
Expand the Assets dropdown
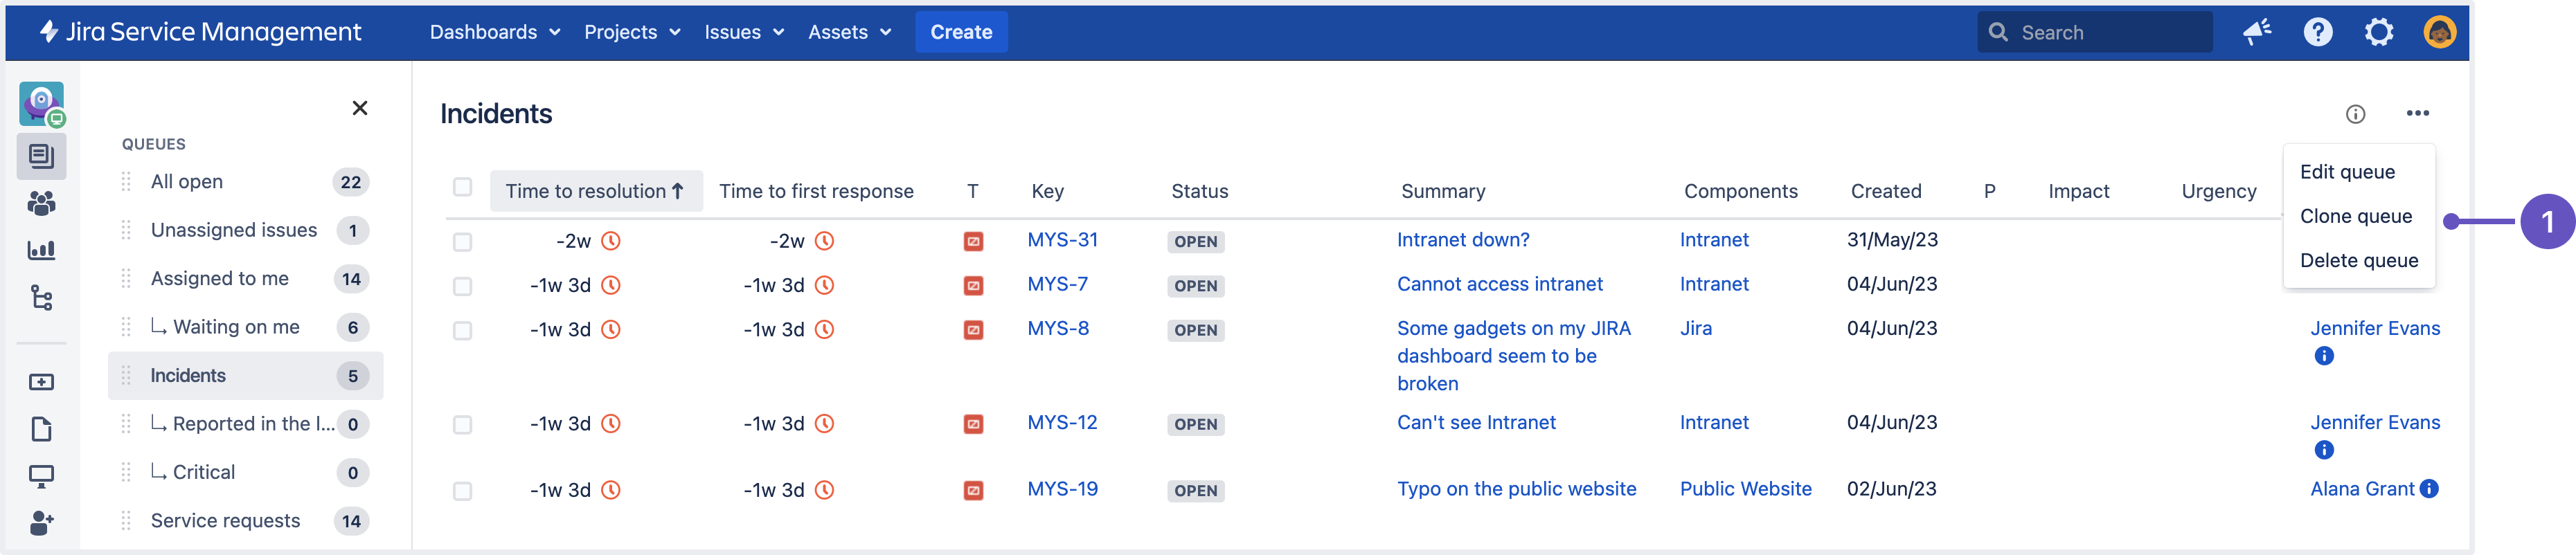[849, 33]
